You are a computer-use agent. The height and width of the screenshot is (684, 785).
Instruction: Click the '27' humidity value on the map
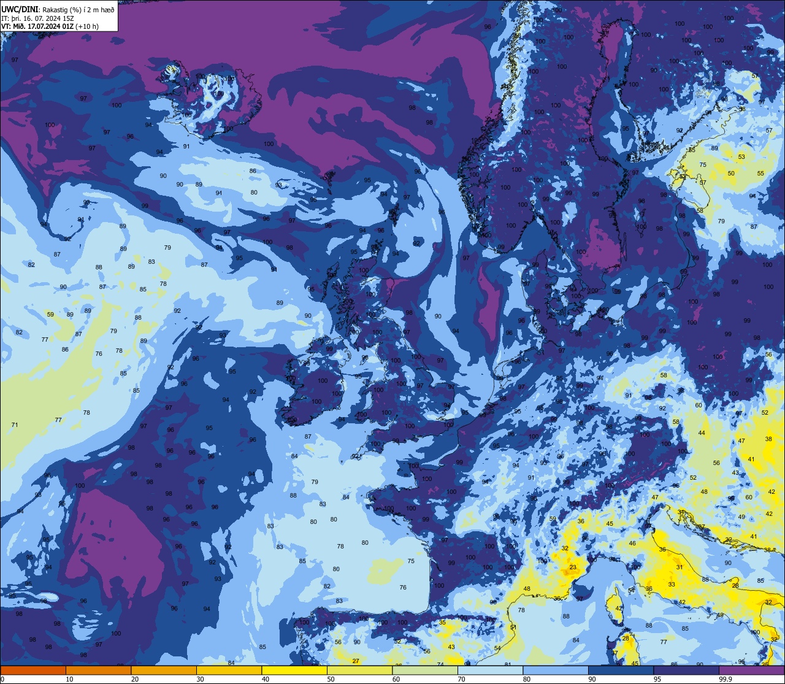(356, 661)
